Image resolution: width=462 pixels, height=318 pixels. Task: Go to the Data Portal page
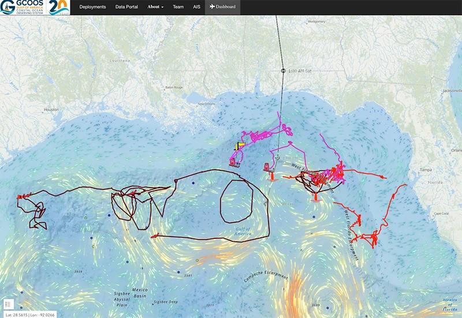[x=126, y=7]
